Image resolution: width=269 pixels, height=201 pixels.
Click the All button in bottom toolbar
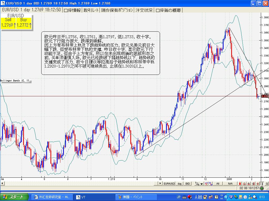(218, 183)
